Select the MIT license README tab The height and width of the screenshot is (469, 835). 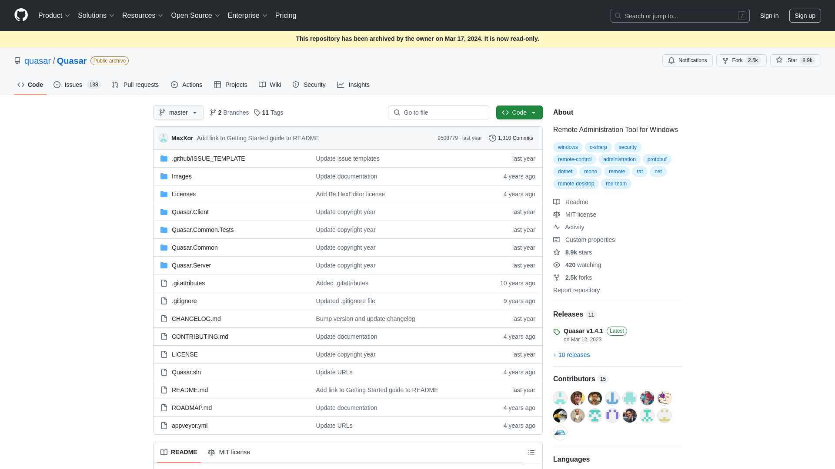click(x=229, y=452)
